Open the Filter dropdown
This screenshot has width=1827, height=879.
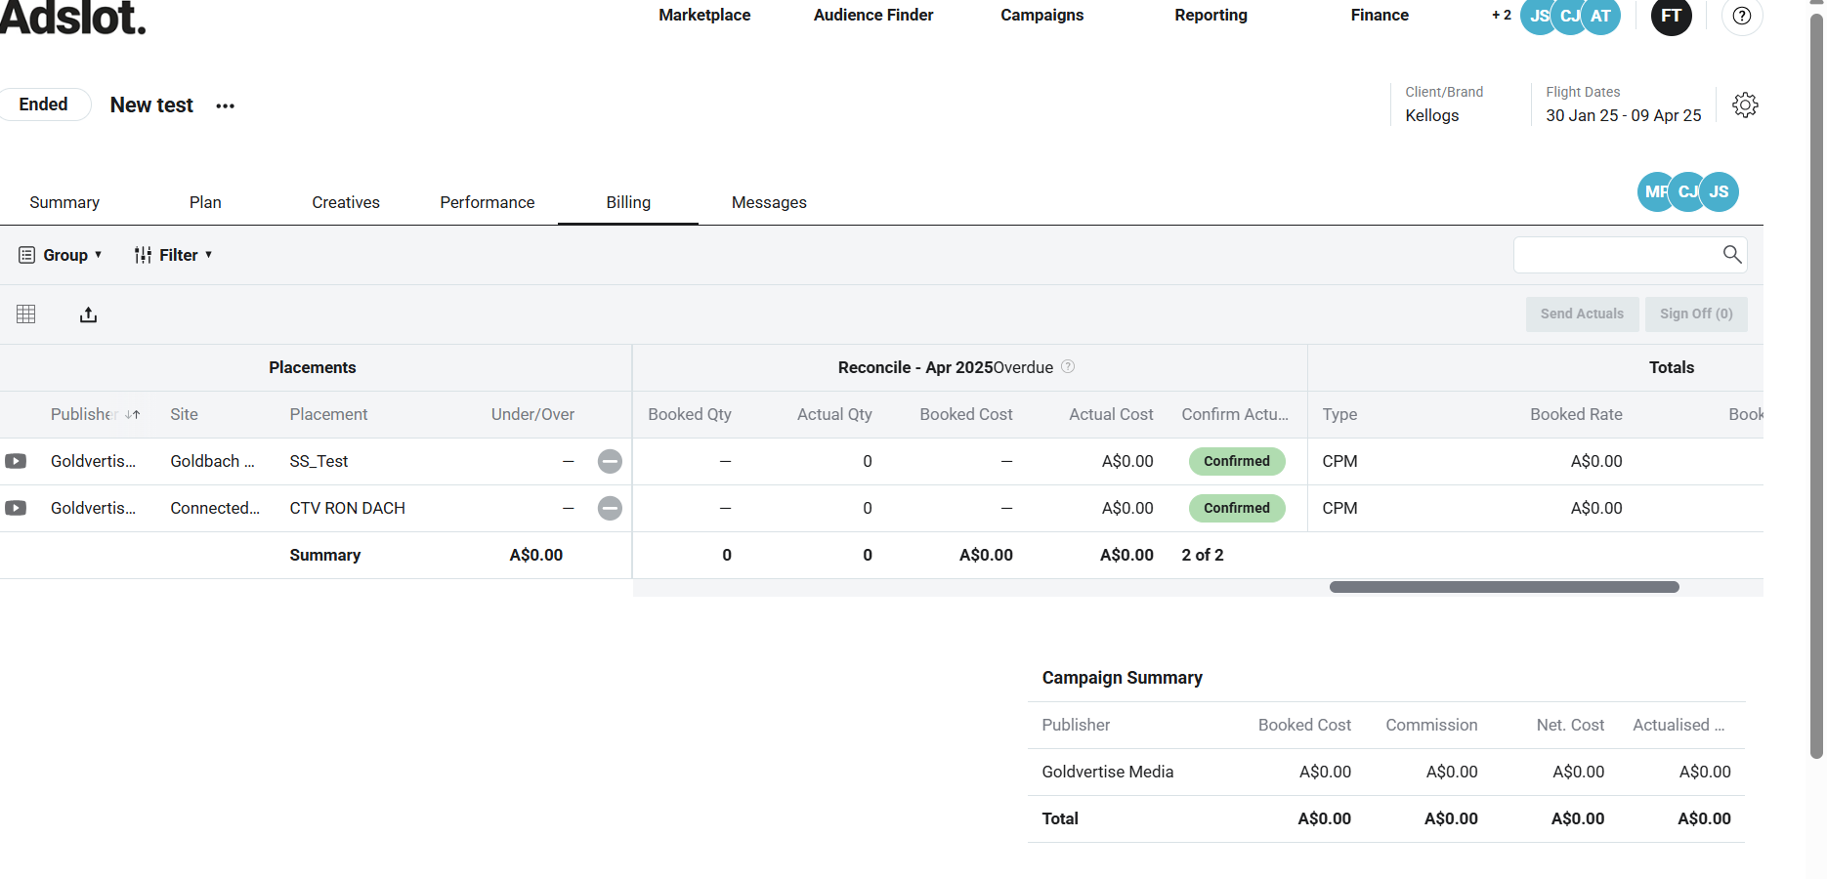tap(173, 255)
